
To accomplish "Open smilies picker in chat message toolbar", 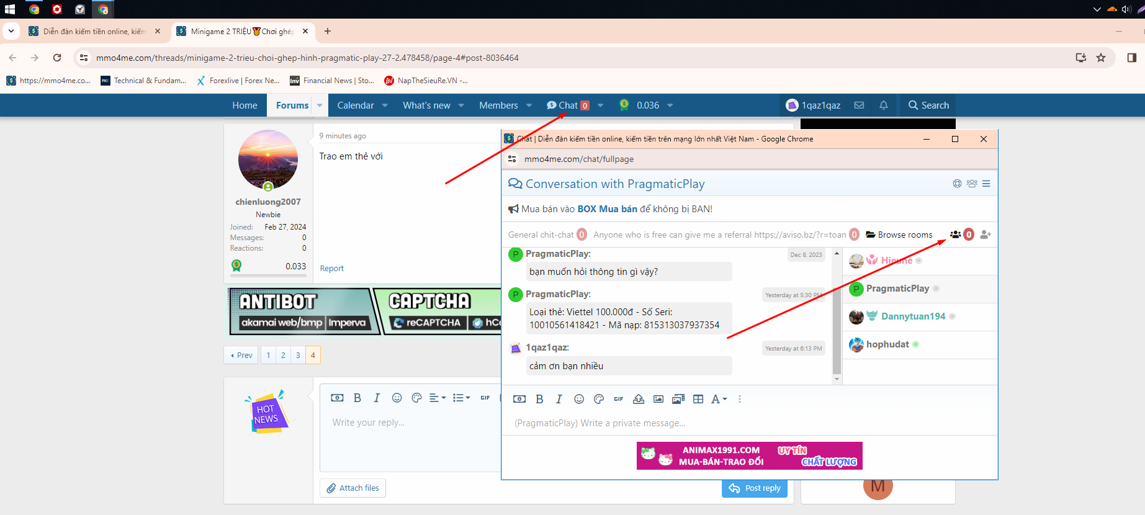I will point(579,399).
